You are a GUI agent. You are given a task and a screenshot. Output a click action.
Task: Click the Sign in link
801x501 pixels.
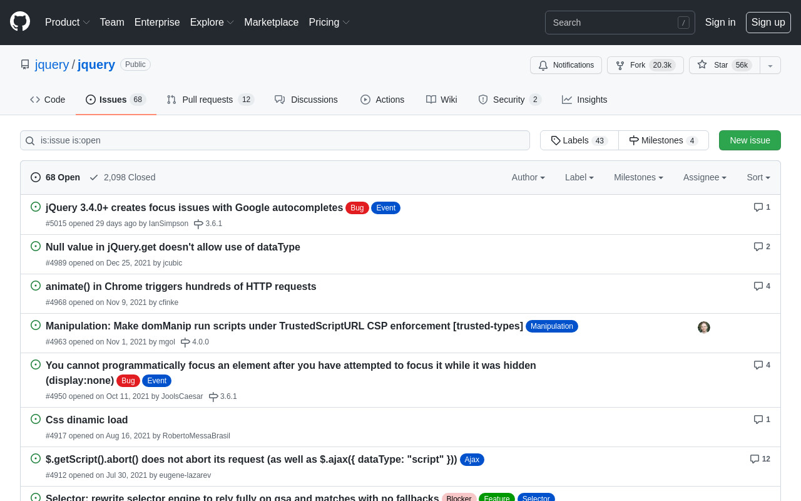720,23
